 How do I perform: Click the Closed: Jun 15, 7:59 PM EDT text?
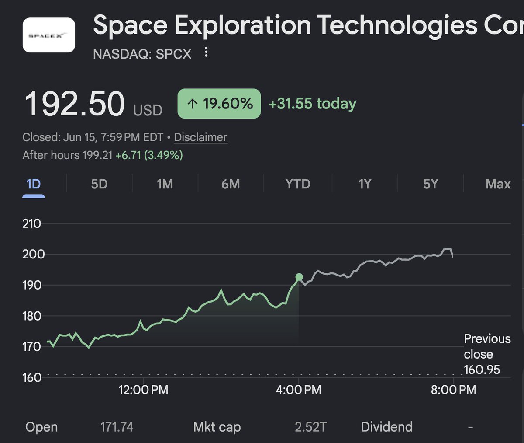[x=93, y=137]
